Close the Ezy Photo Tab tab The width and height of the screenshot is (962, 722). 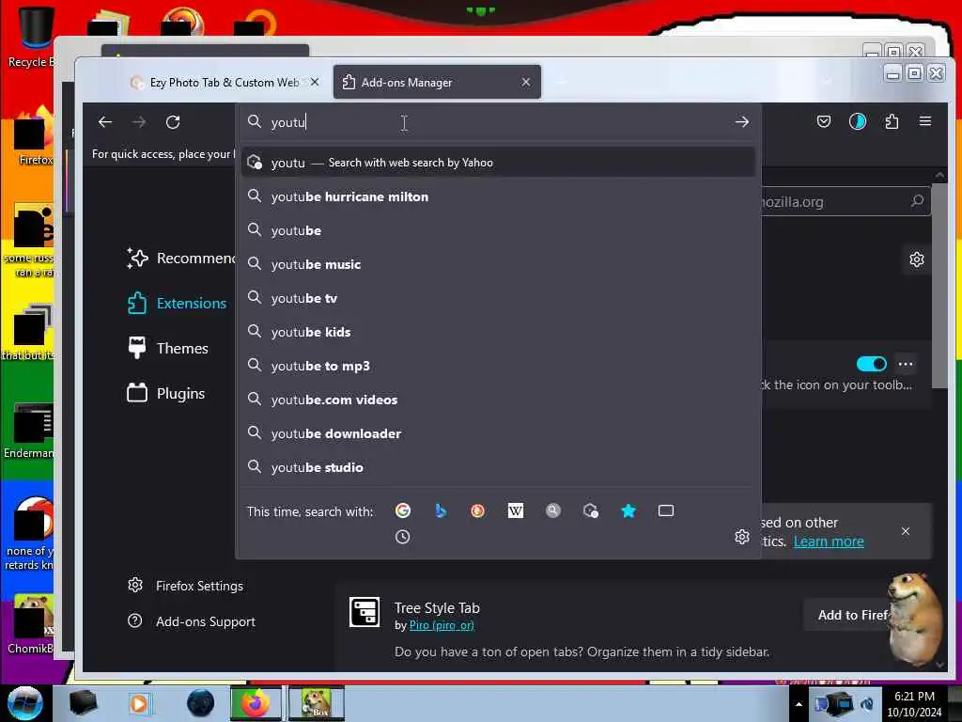[314, 82]
